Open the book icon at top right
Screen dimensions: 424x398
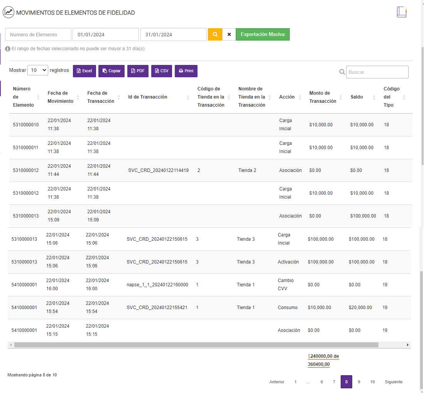coord(402,12)
